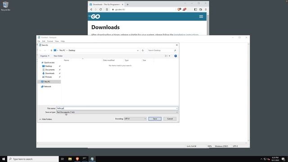This screenshot has width=288, height=162.
Task: Open Task View on the taskbar
Action: tap(63, 159)
